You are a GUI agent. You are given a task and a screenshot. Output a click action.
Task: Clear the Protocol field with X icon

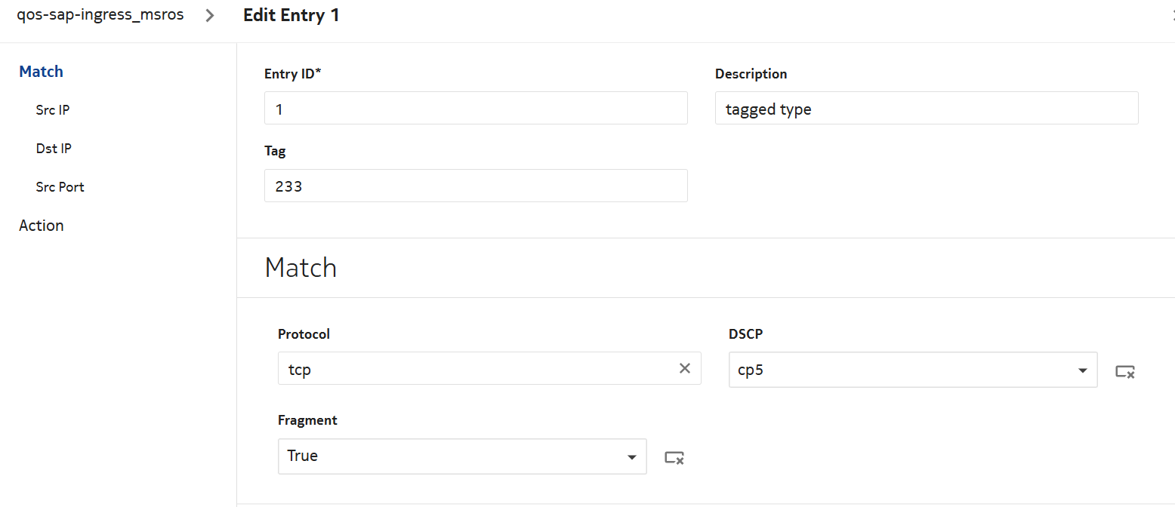[685, 369]
